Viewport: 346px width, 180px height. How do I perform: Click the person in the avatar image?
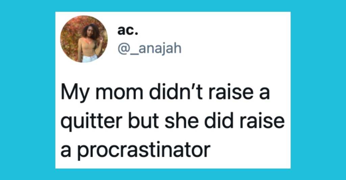(90, 43)
